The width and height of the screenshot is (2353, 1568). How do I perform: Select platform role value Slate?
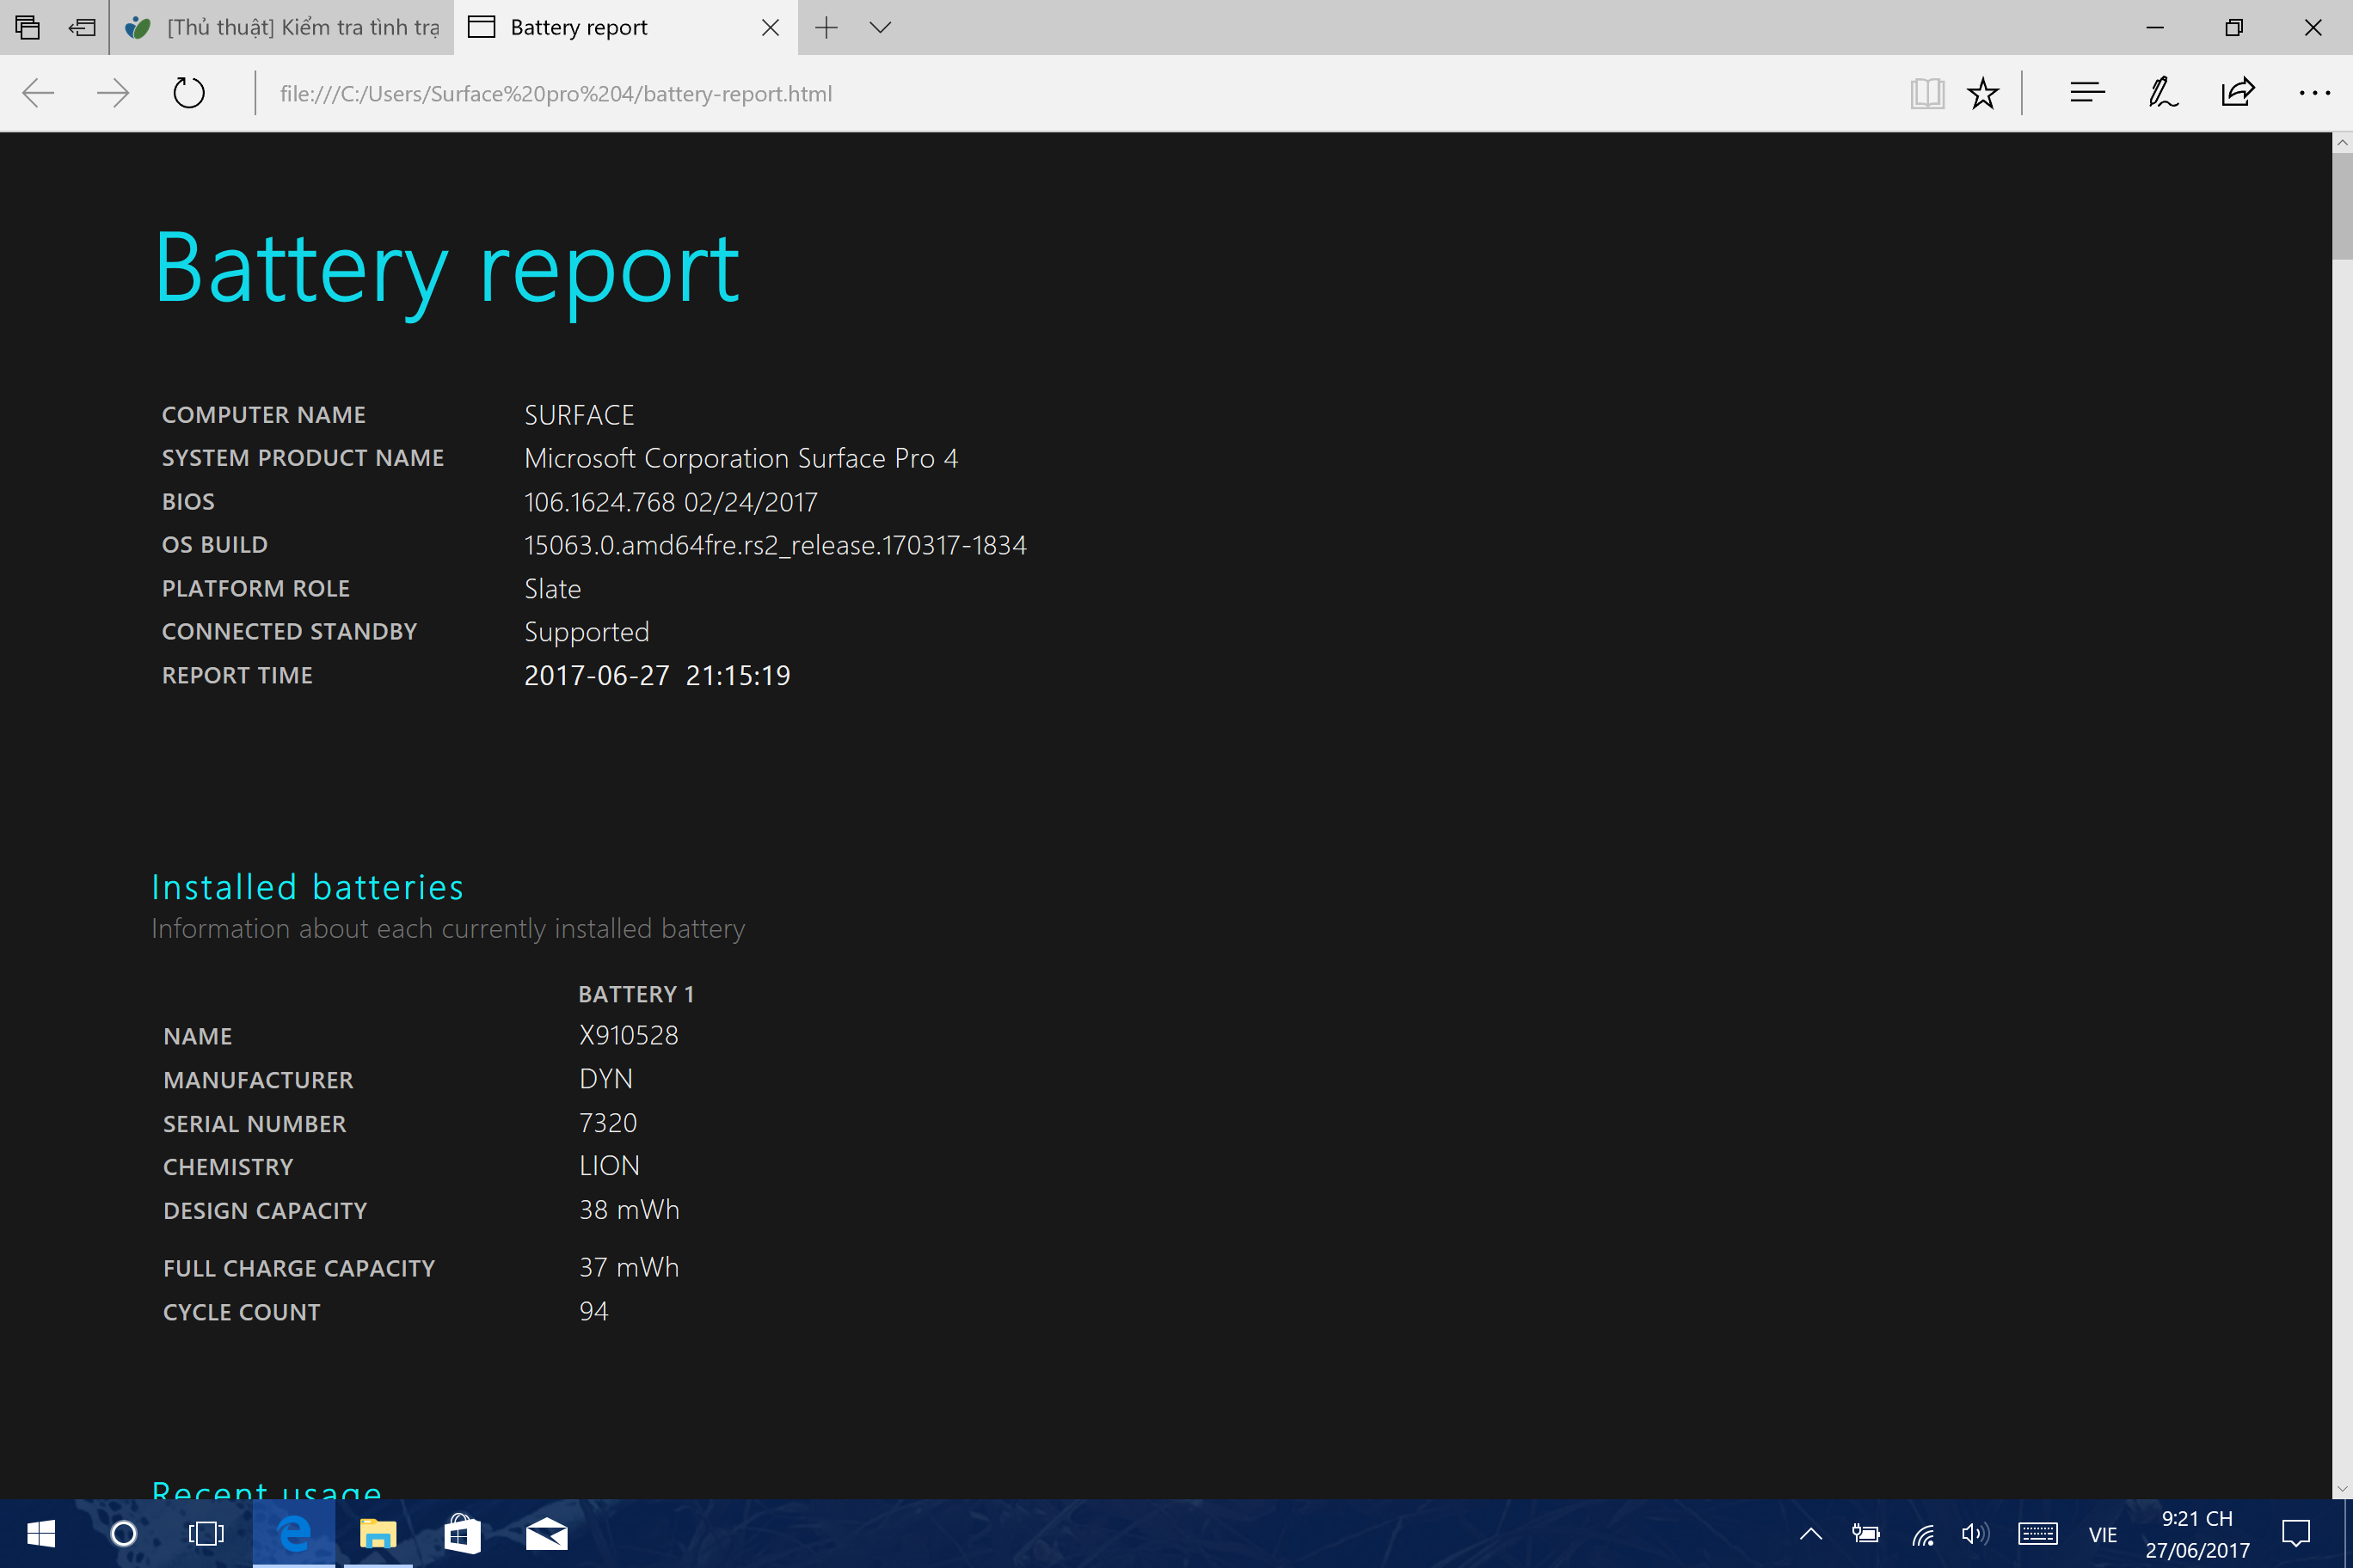552,589
